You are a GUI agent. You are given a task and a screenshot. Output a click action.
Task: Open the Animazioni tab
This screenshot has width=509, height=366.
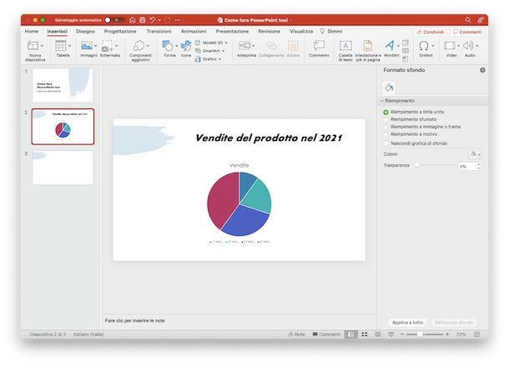[194, 32]
